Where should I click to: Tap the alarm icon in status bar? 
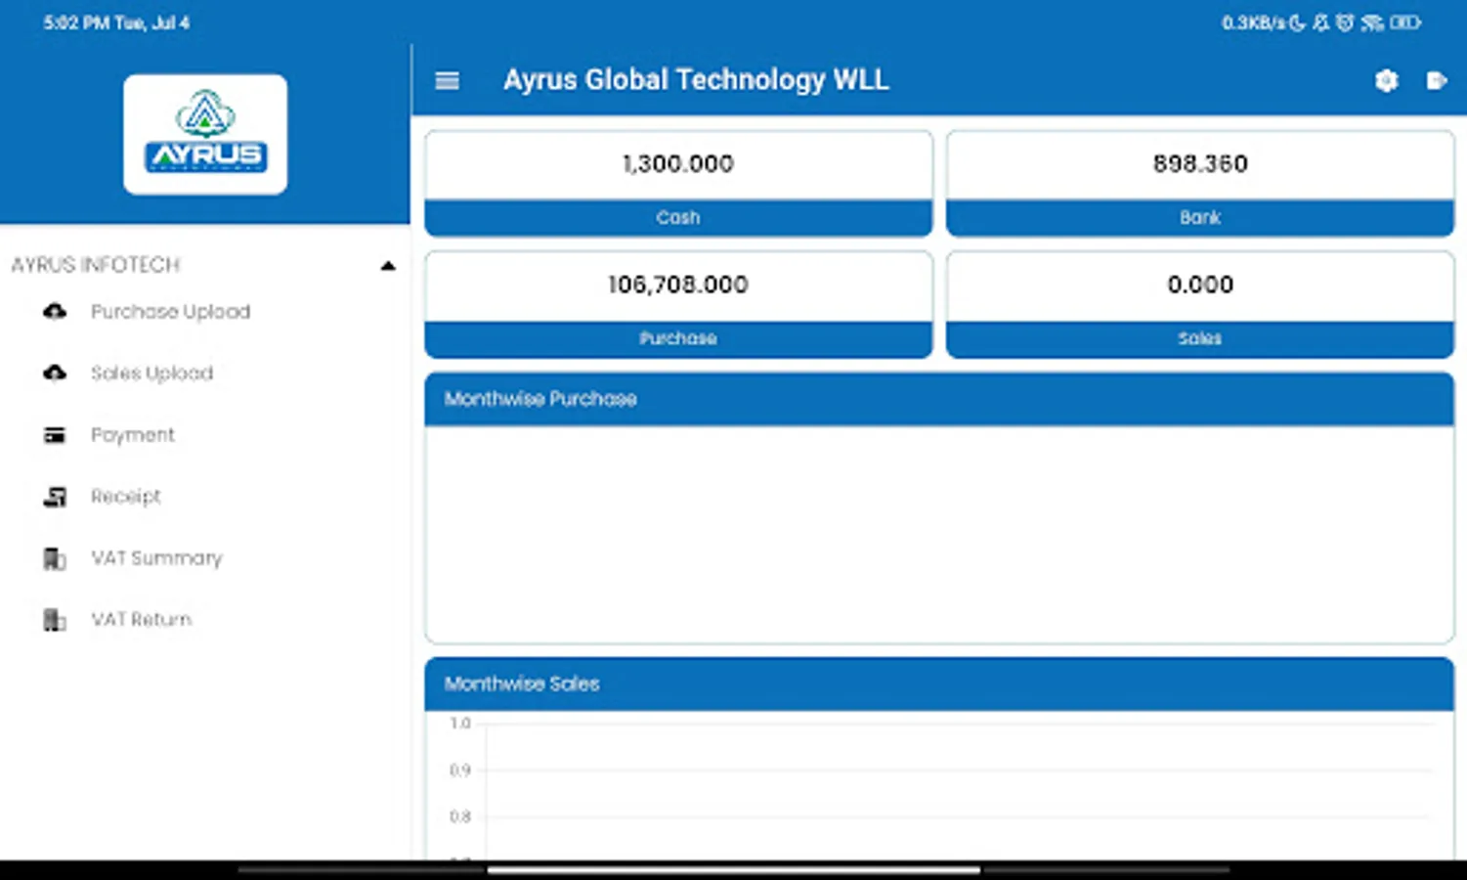1345,22
